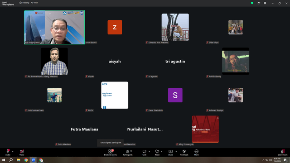Expand the React options arrow
The width and height of the screenshot is (290, 163).
point(161,151)
